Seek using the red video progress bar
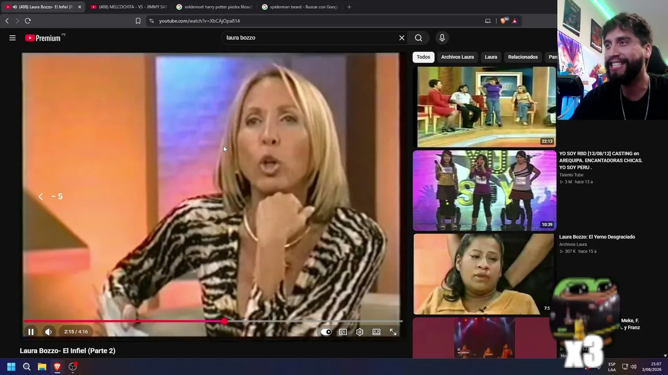Viewport: 668px width, 375px height. click(212, 321)
